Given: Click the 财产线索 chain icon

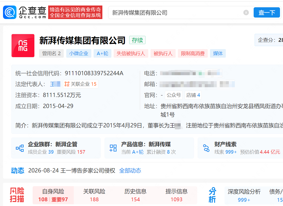Looking at the screenshot, I should coord(206,148).
